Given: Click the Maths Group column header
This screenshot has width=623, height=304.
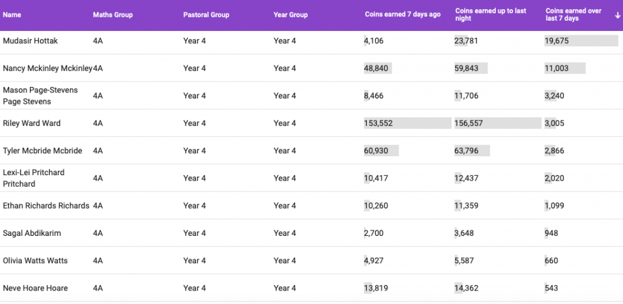Looking at the screenshot, I should click(x=113, y=15).
